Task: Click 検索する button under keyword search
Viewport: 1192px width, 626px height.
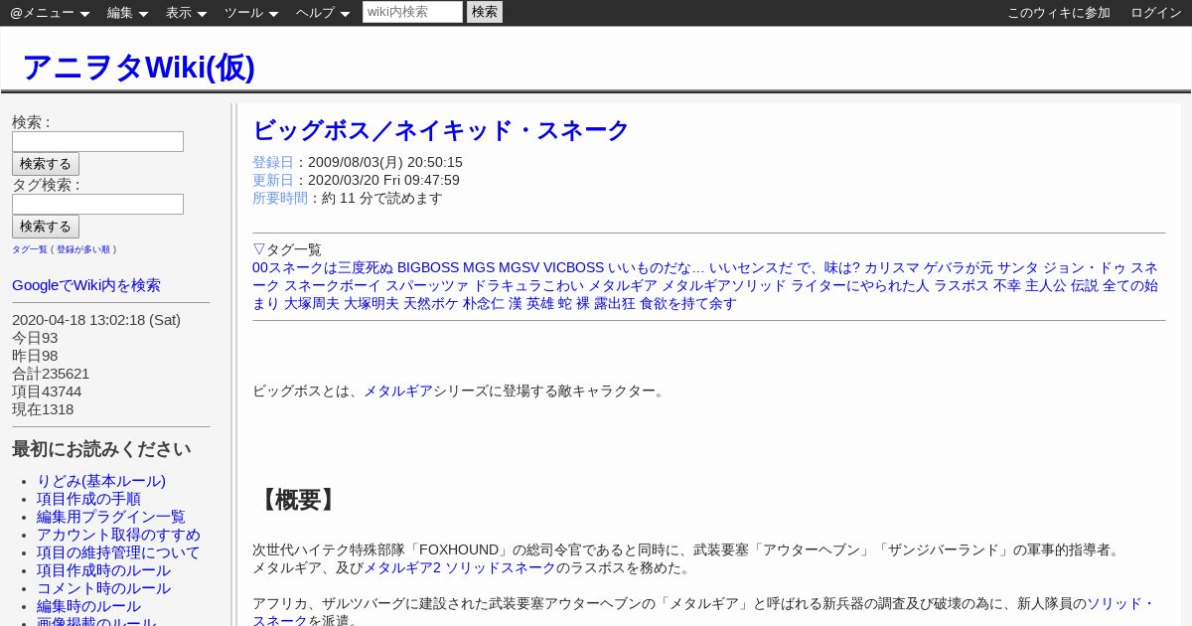Action: [x=46, y=164]
